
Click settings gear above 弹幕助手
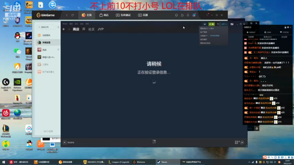click(251, 23)
